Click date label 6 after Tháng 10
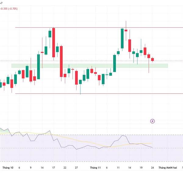Screen dimensions: 183x183 (x=19, y=168)
